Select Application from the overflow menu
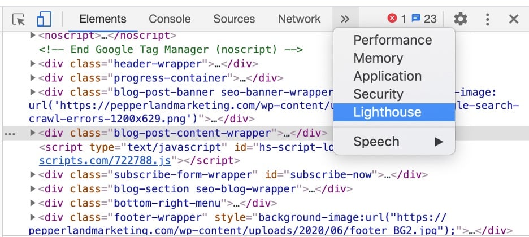Viewport: 529px width, 237px height. click(394, 76)
